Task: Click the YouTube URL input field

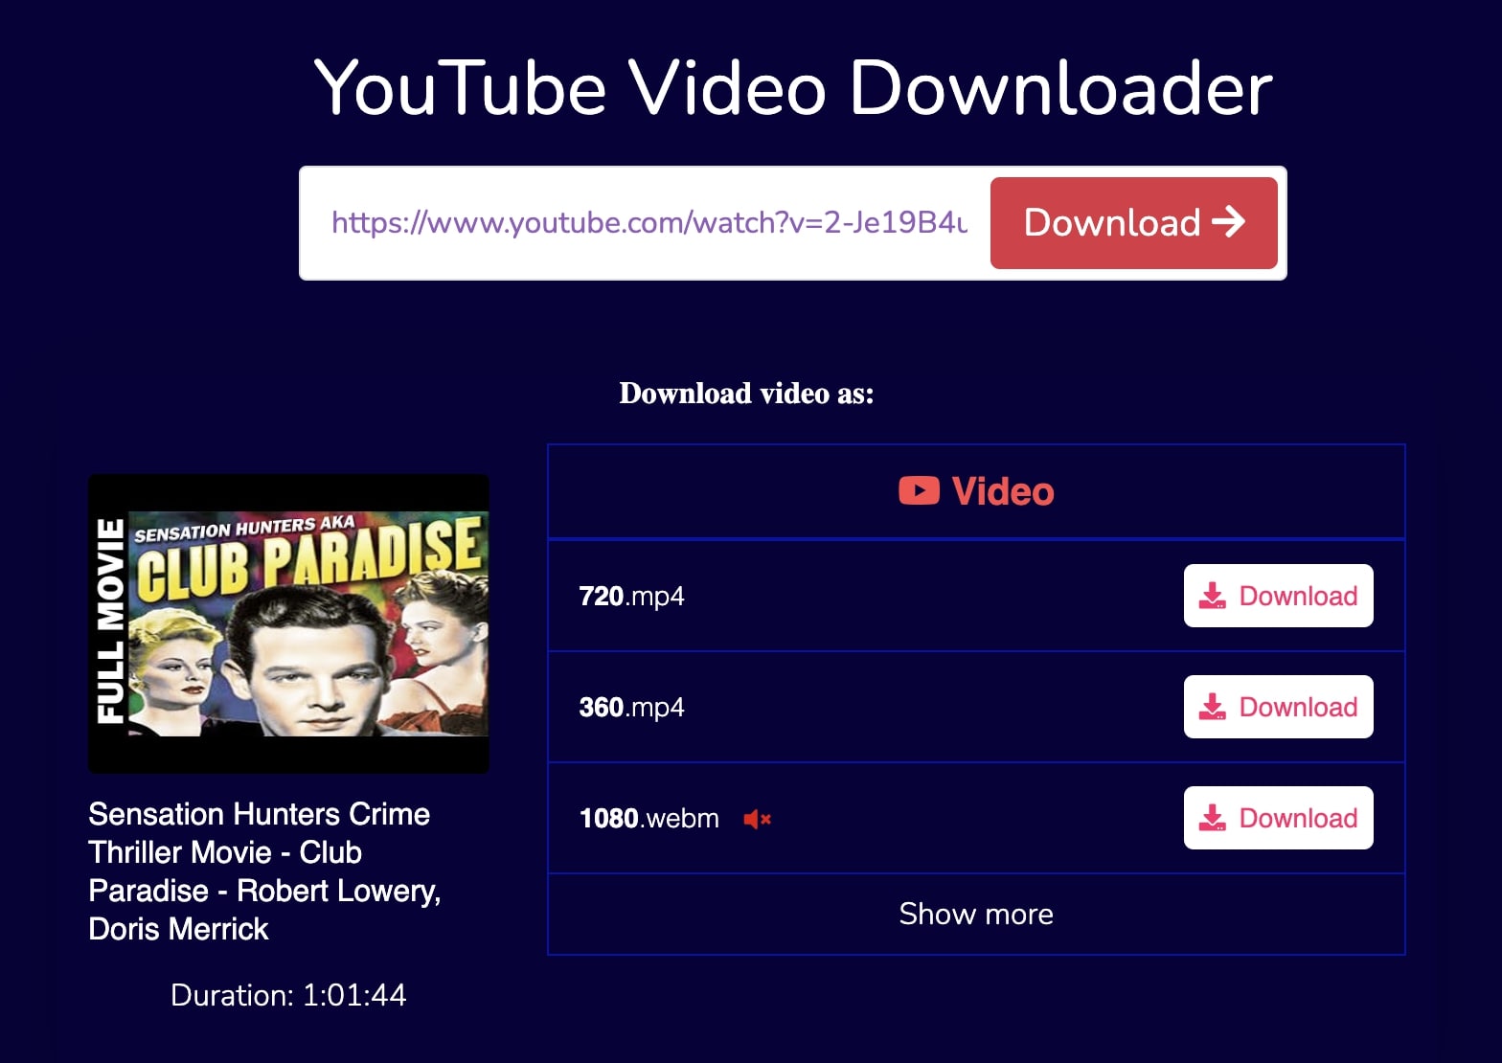Action: point(649,223)
